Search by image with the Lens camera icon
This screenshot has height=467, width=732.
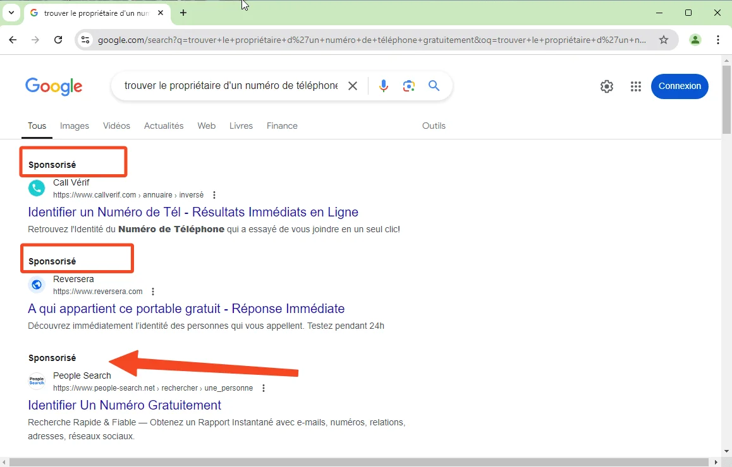point(409,86)
